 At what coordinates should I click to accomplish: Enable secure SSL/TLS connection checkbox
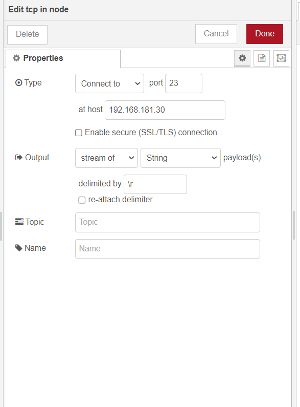point(79,133)
